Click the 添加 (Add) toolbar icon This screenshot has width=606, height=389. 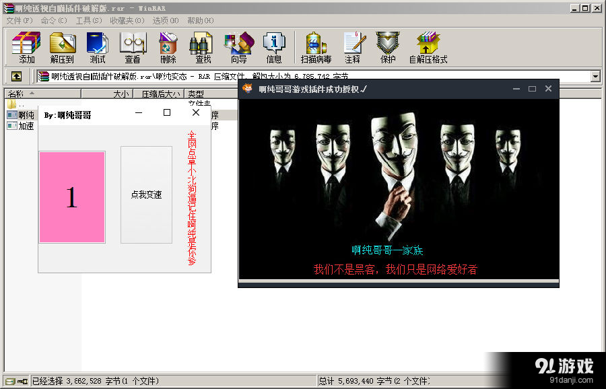pyautogui.click(x=26, y=48)
